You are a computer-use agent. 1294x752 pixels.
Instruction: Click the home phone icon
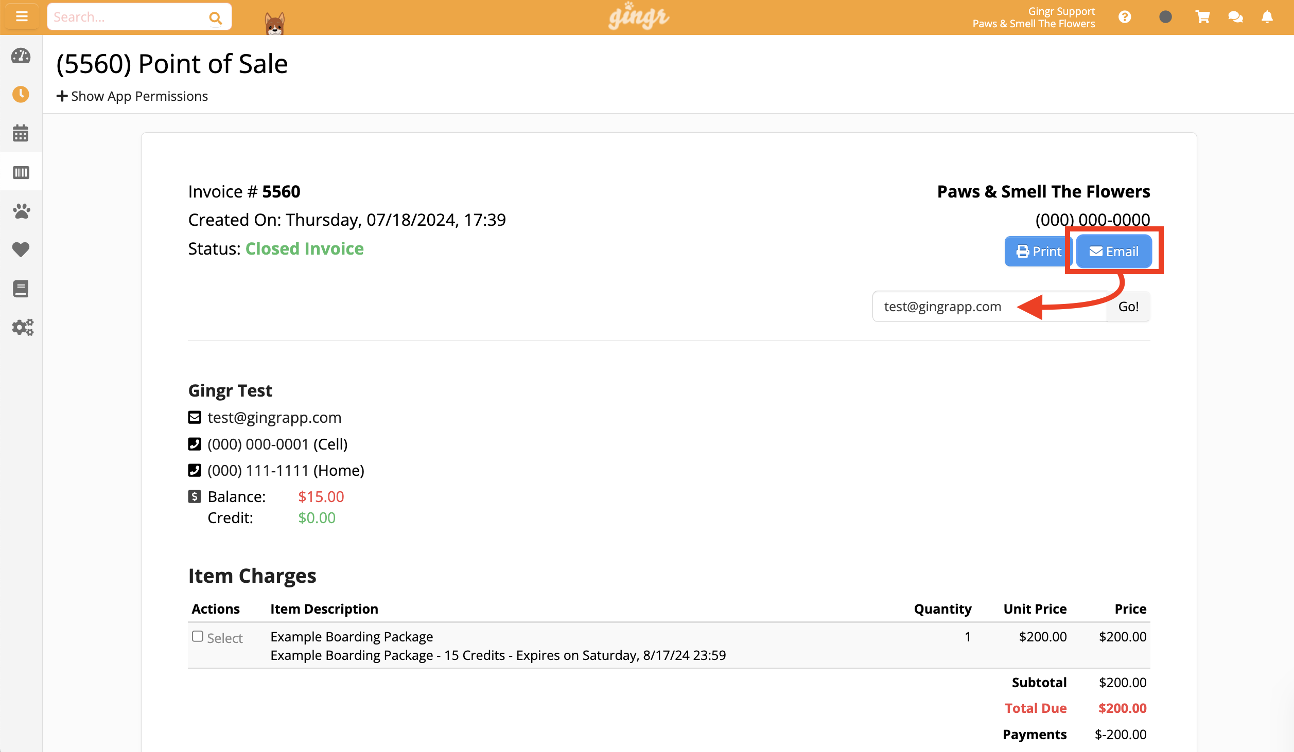tap(195, 470)
